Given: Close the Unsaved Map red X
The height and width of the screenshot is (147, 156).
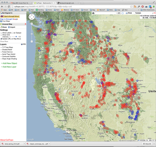Looking at the screenshot, I should [x=25, y=24].
